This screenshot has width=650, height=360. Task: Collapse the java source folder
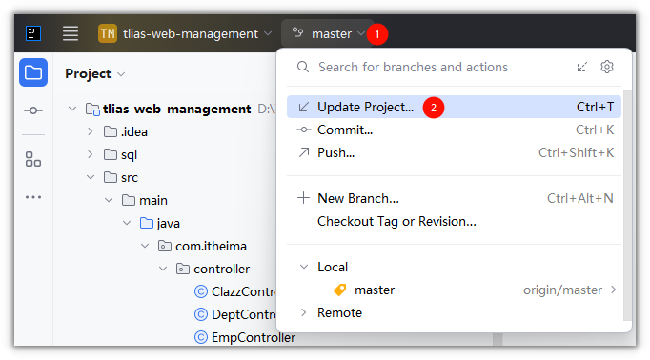(x=127, y=223)
